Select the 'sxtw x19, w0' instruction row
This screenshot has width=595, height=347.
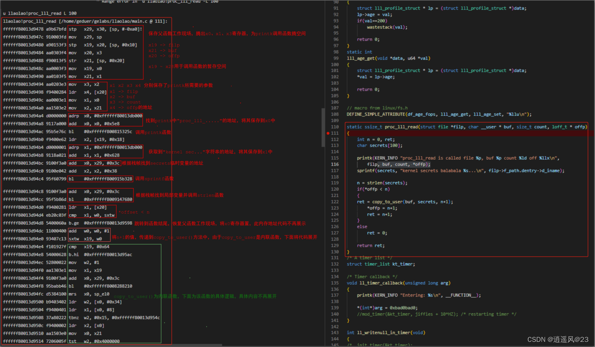[x=53, y=239]
